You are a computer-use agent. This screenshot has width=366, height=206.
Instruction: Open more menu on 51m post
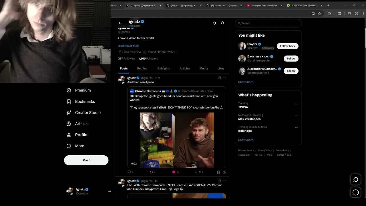coord(224,78)
